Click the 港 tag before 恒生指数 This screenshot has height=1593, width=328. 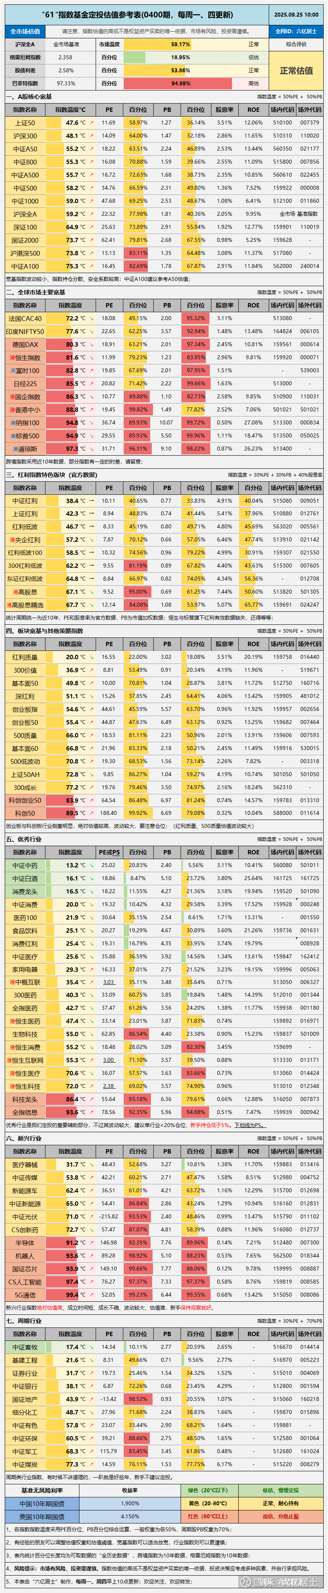tap(12, 357)
